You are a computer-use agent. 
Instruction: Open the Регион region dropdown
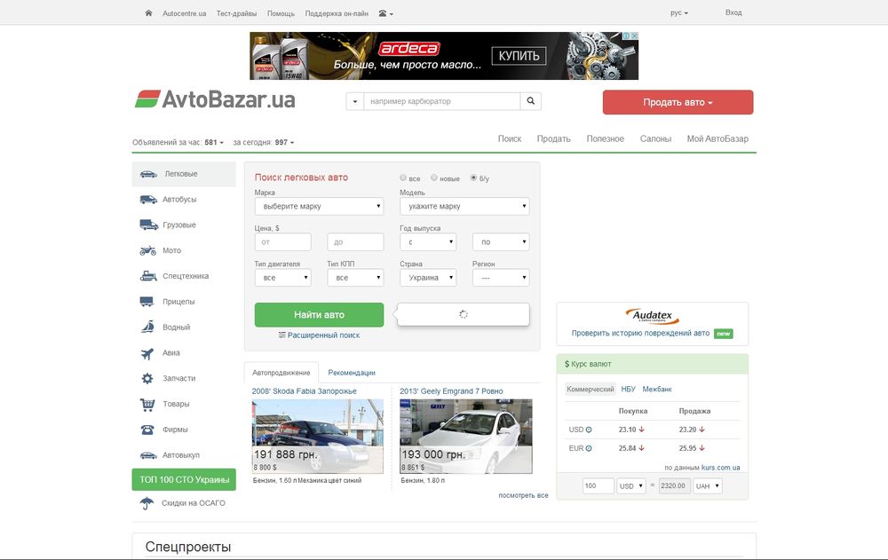click(x=501, y=278)
